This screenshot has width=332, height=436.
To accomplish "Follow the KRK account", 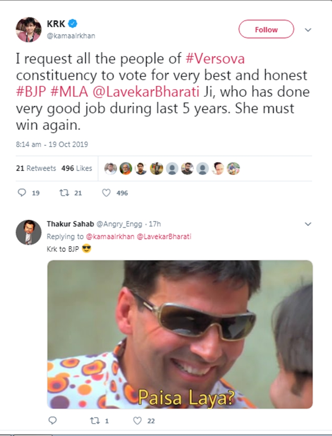I will point(266,29).
